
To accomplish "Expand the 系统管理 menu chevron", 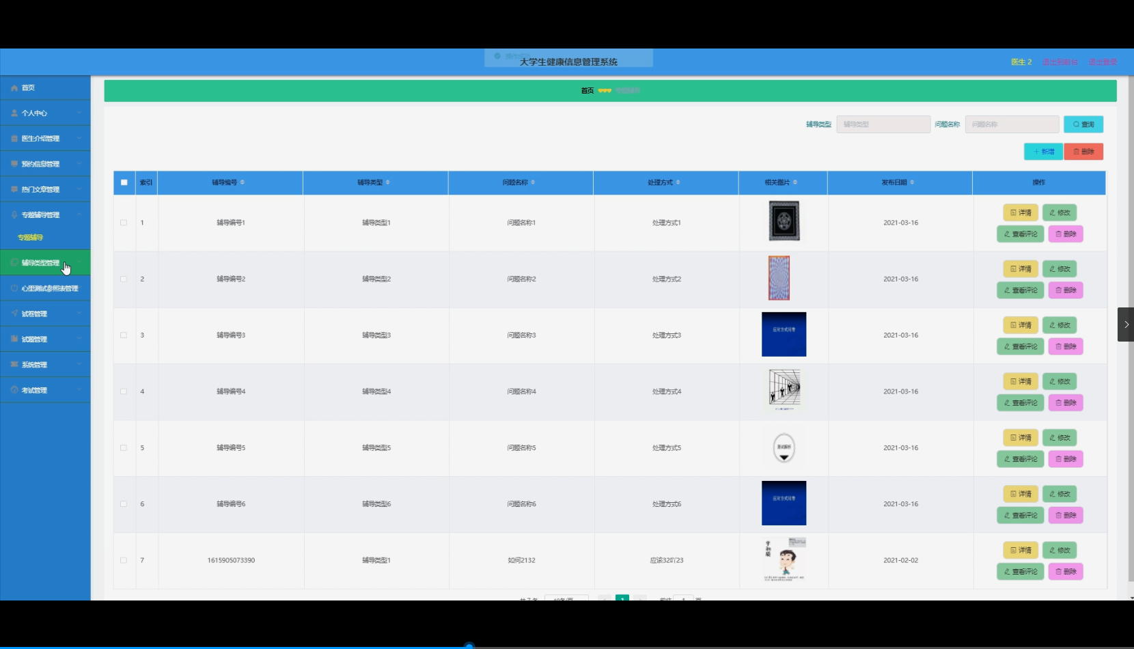I will (x=79, y=365).
